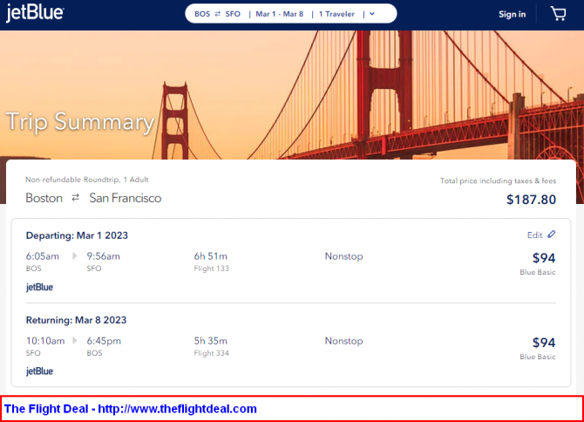Click Blue Basic under departing fare
Viewport: 584px width, 422px height.
pyautogui.click(x=538, y=272)
